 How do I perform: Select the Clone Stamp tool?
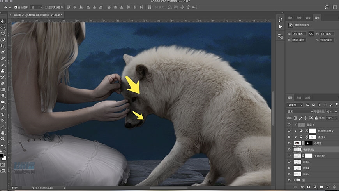(x=3, y=71)
